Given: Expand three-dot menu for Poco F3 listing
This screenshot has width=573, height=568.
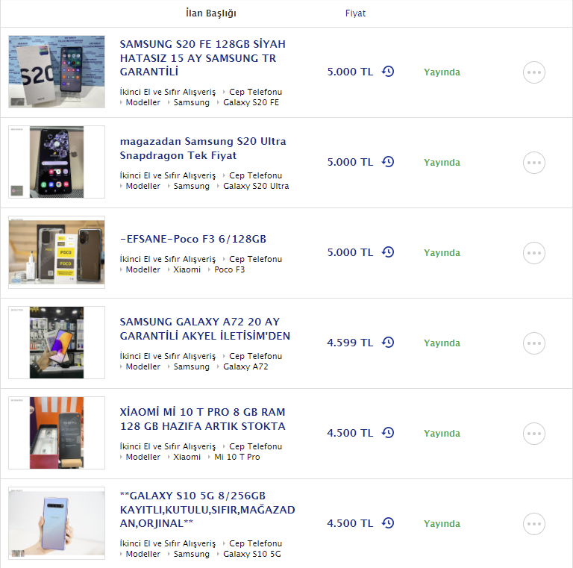Looking at the screenshot, I should click(534, 253).
